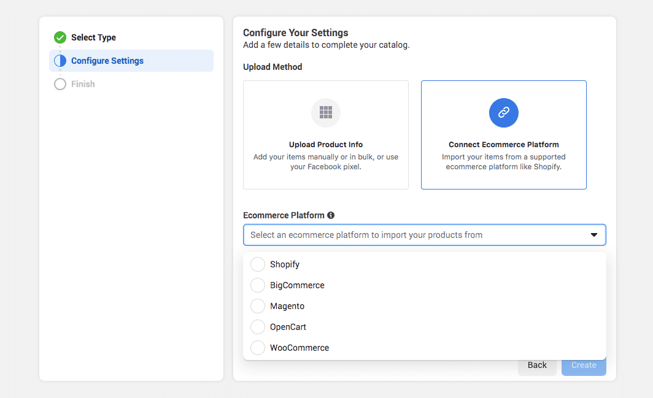Click the ecommerce platform dropdown arrow

click(593, 235)
